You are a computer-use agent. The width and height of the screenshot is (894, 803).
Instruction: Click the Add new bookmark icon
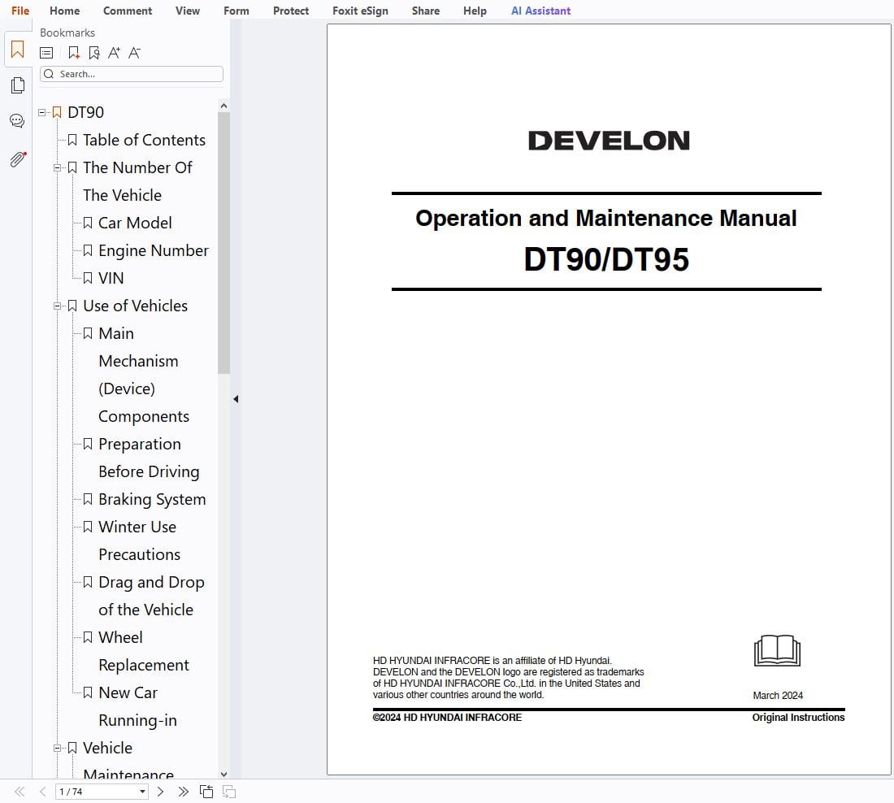[73, 53]
